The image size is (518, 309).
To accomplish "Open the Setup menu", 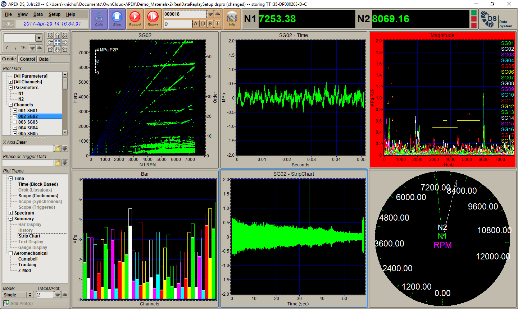I will [x=54, y=14].
